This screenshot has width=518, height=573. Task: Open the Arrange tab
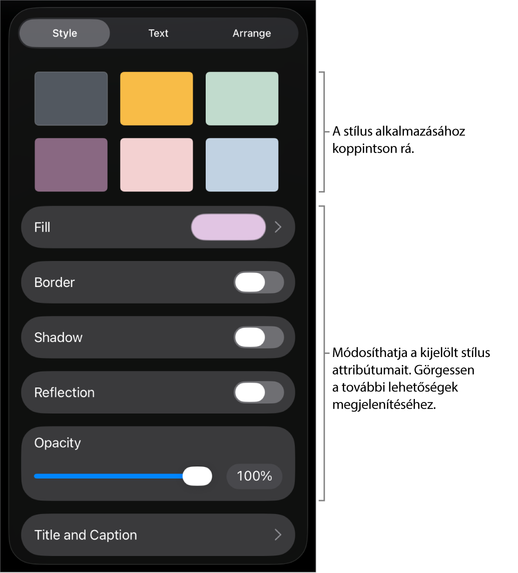pyautogui.click(x=252, y=33)
